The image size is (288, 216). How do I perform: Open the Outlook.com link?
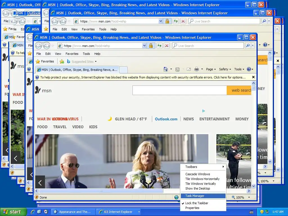tap(166, 119)
